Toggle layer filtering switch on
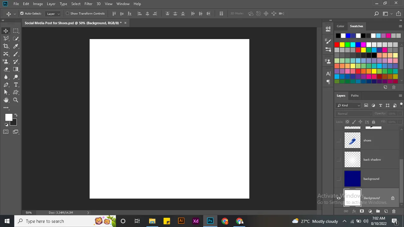 coord(401,105)
